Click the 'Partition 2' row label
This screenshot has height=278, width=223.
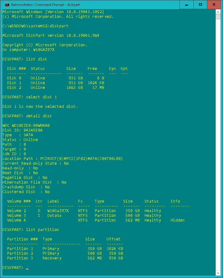20,253
